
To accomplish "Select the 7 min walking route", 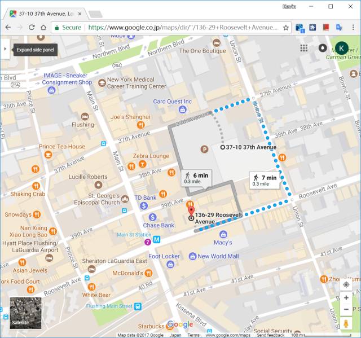I will (265, 180).
